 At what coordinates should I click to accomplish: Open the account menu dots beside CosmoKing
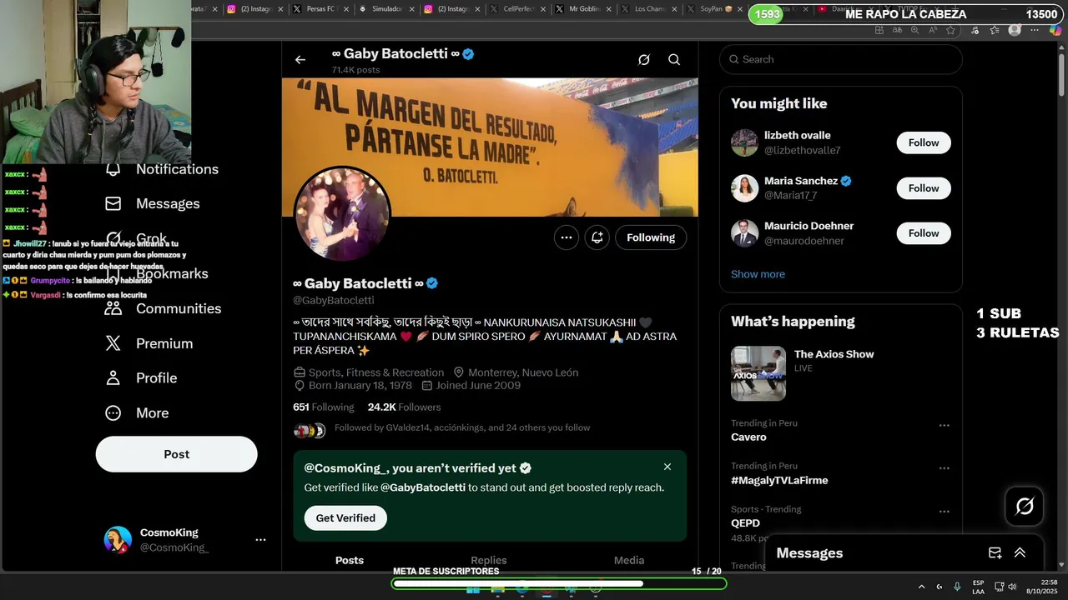260,540
